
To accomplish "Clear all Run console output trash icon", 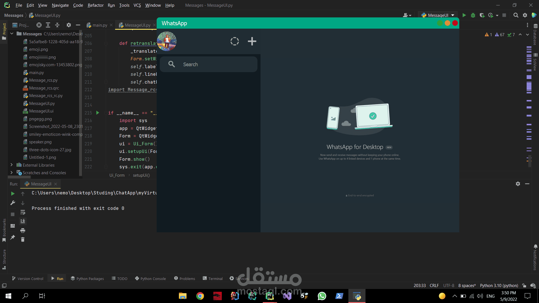I will click(23, 239).
